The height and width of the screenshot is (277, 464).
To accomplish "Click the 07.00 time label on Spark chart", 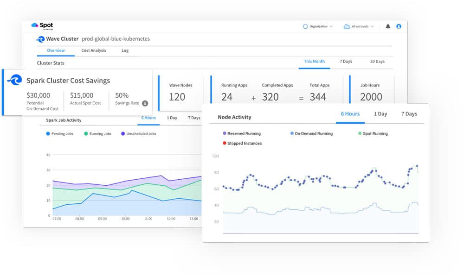I will pyautogui.click(x=57, y=219).
